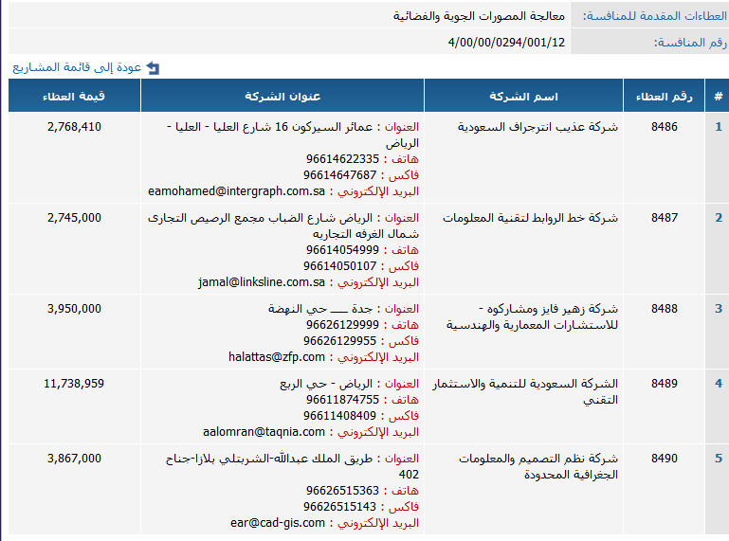Select company شركة زهير فايز ومشاركوه
The image size is (729, 541).
tap(533, 317)
